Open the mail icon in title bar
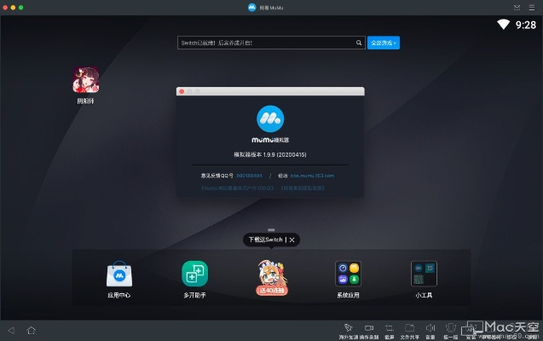 tap(517, 8)
